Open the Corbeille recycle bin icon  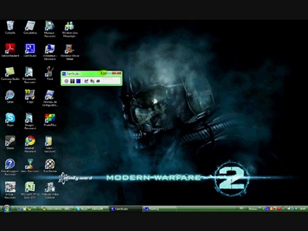coord(10,28)
